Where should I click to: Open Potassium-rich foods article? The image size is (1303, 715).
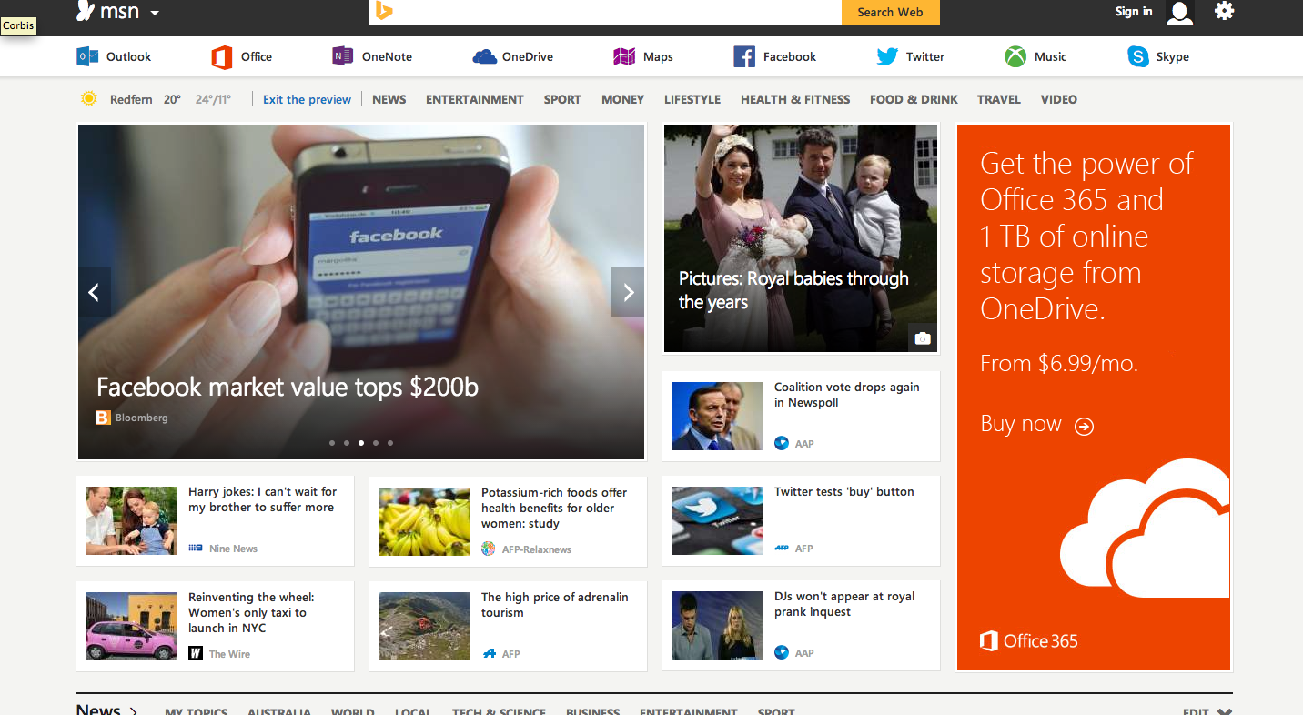(x=554, y=508)
